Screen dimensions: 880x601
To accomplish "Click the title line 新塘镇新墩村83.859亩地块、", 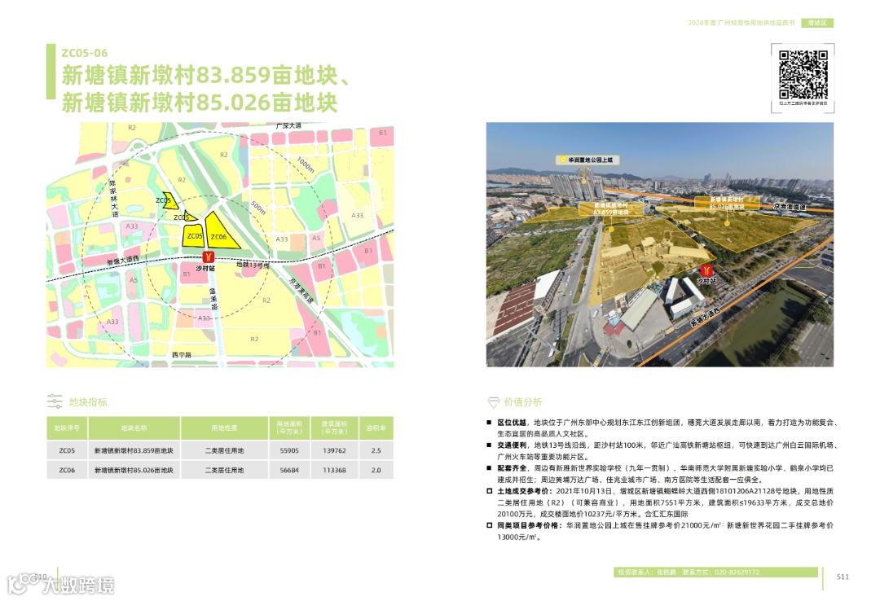I will (x=206, y=75).
